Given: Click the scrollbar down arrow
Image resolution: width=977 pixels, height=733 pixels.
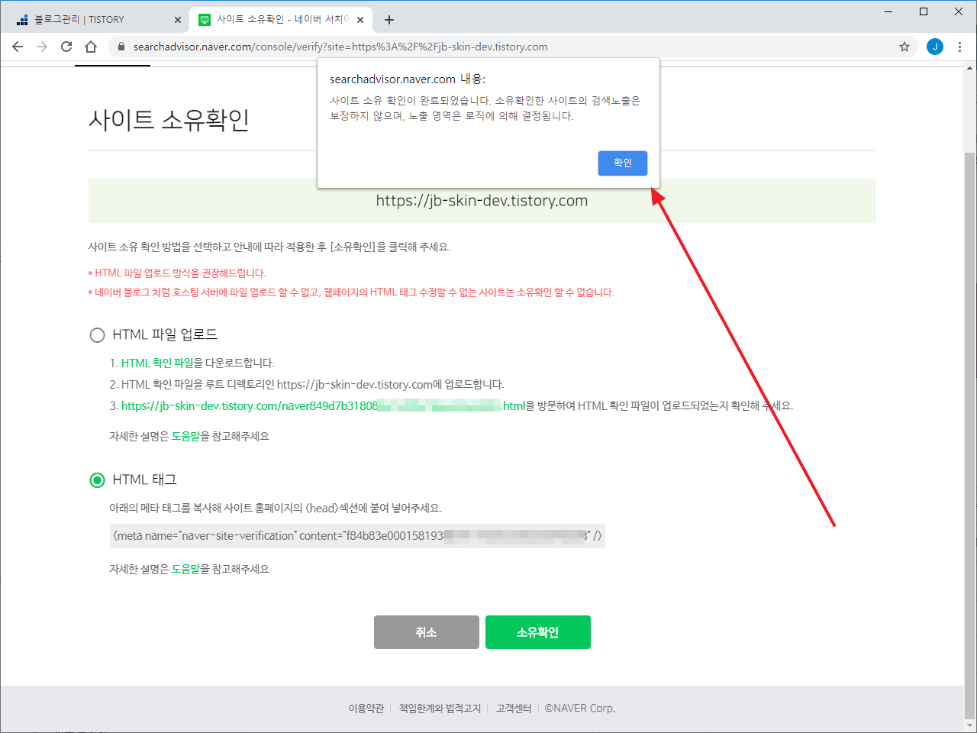Looking at the screenshot, I should coord(970,725).
